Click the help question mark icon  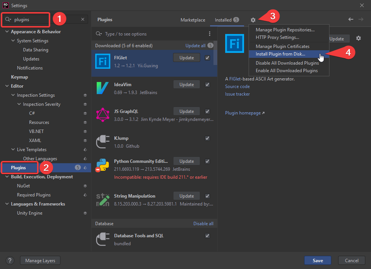pos(10,260)
